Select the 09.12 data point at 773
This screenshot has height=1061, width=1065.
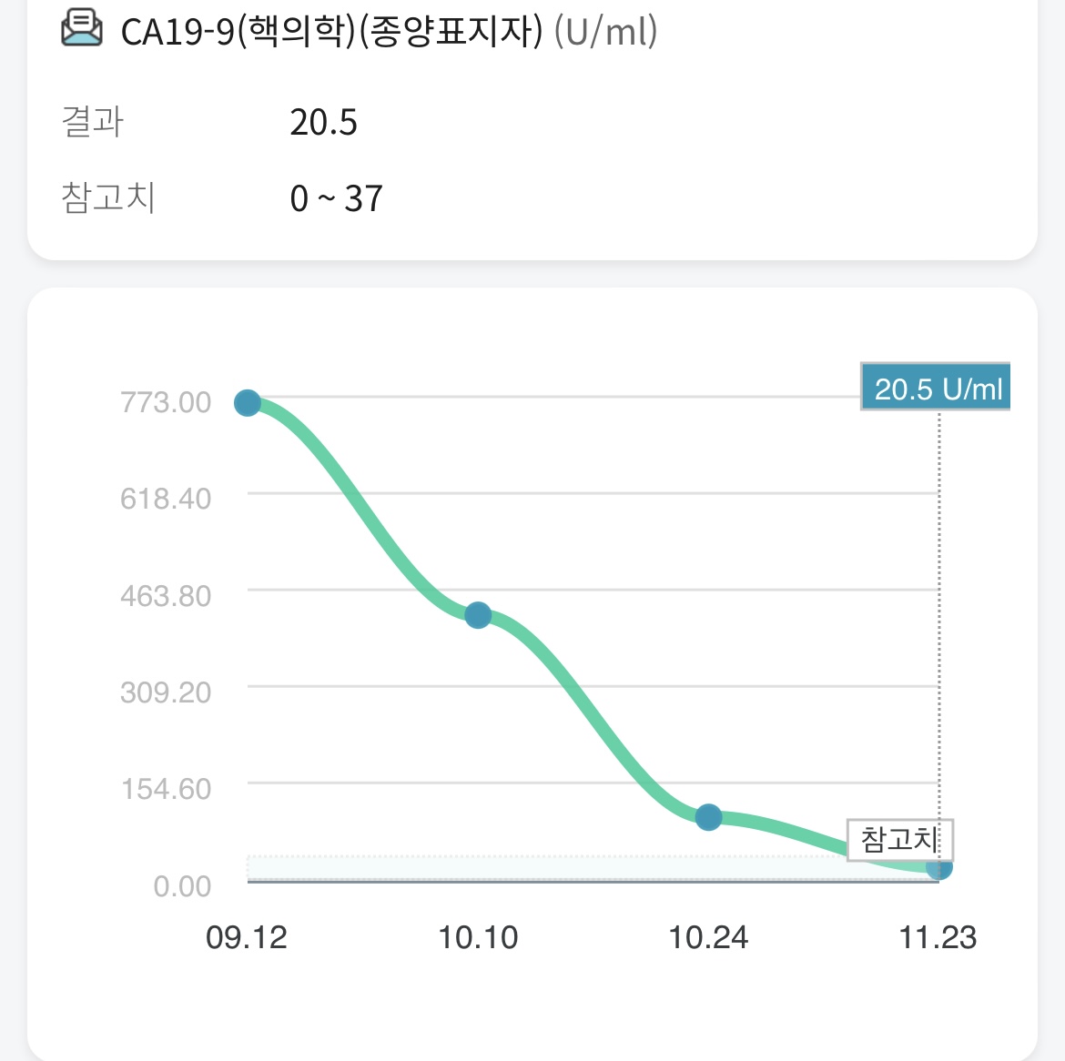pyautogui.click(x=248, y=402)
